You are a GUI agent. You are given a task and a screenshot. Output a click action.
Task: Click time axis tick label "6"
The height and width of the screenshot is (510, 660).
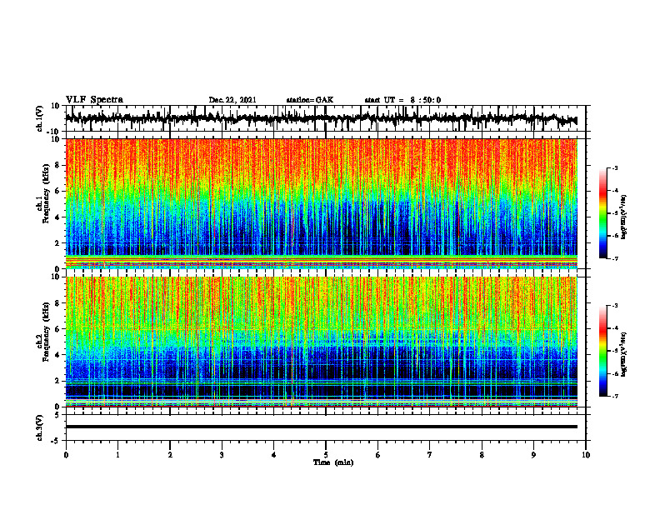[x=378, y=455]
